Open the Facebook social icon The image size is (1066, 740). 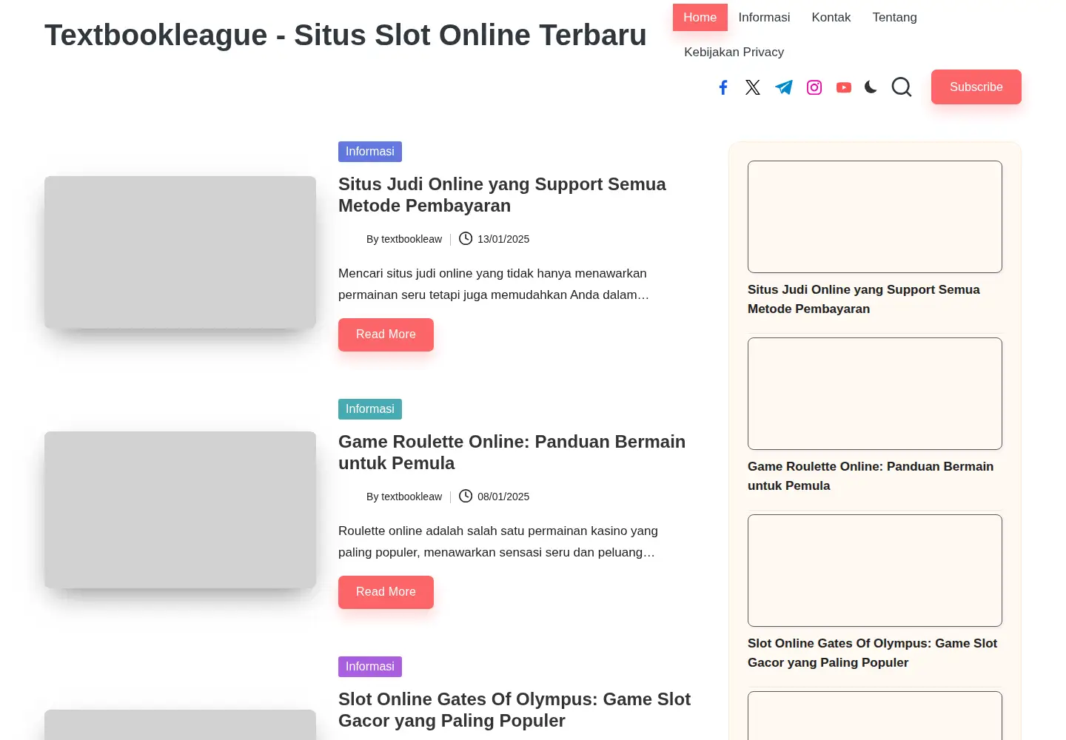723,87
